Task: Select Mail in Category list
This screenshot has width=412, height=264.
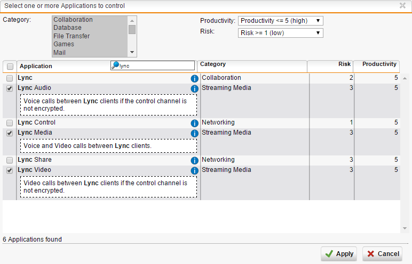Action: [x=59, y=53]
